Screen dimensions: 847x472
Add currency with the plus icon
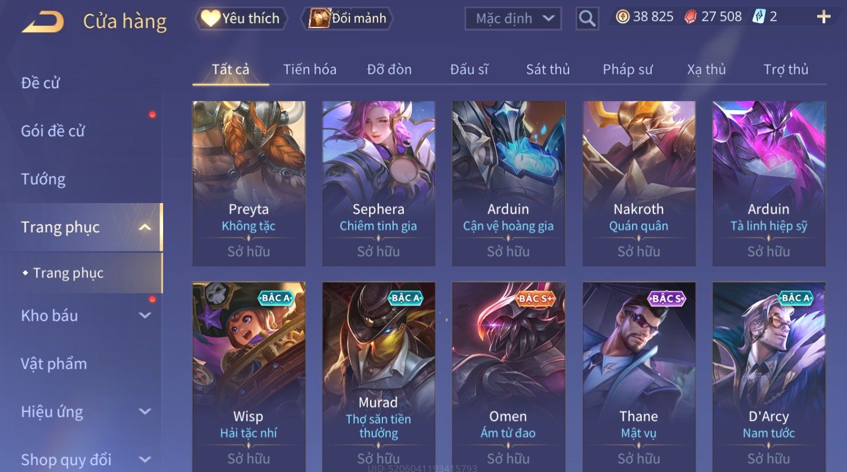point(823,17)
